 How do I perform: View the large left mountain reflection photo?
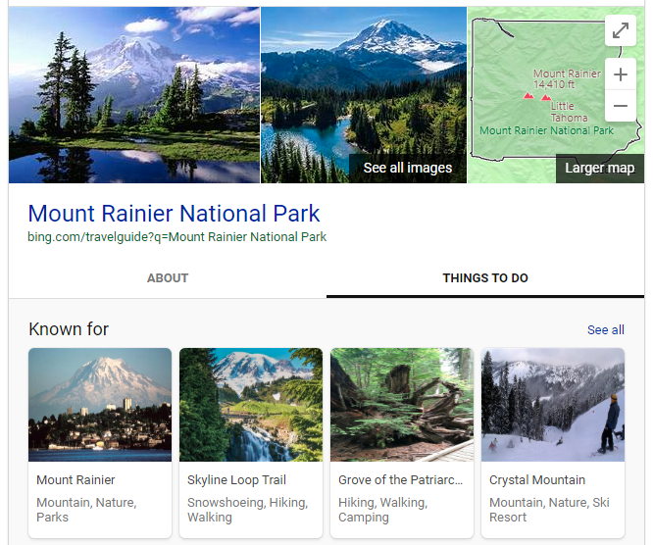click(134, 95)
